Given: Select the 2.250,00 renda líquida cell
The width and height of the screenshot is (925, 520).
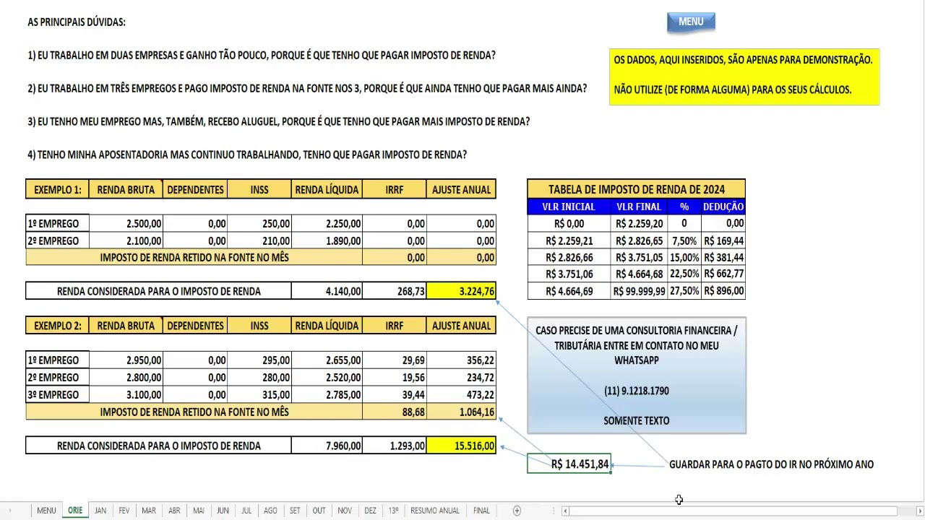Looking at the screenshot, I should coord(327,223).
